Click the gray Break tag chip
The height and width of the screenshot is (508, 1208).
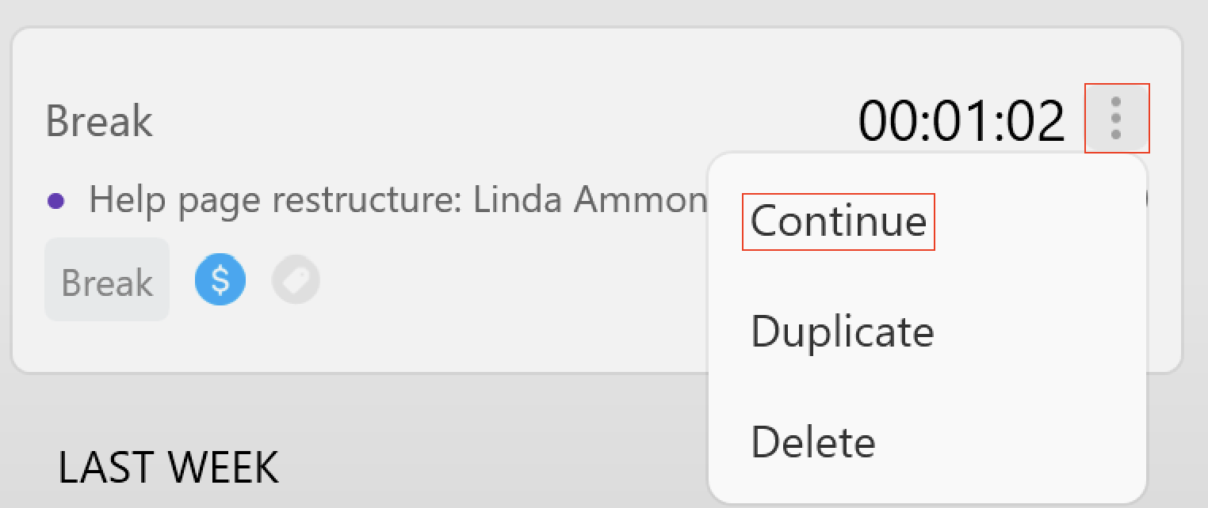(x=107, y=279)
